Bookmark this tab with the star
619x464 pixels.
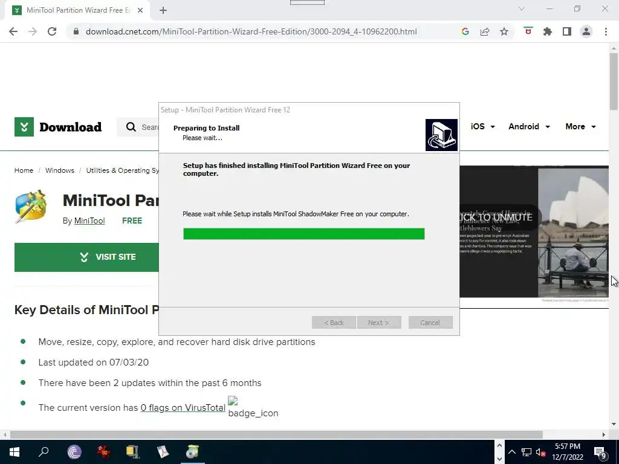coord(504,31)
